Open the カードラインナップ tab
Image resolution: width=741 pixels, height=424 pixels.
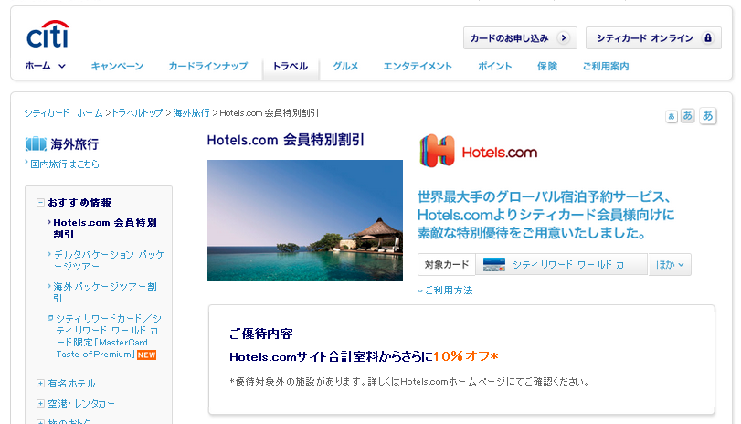coord(208,66)
